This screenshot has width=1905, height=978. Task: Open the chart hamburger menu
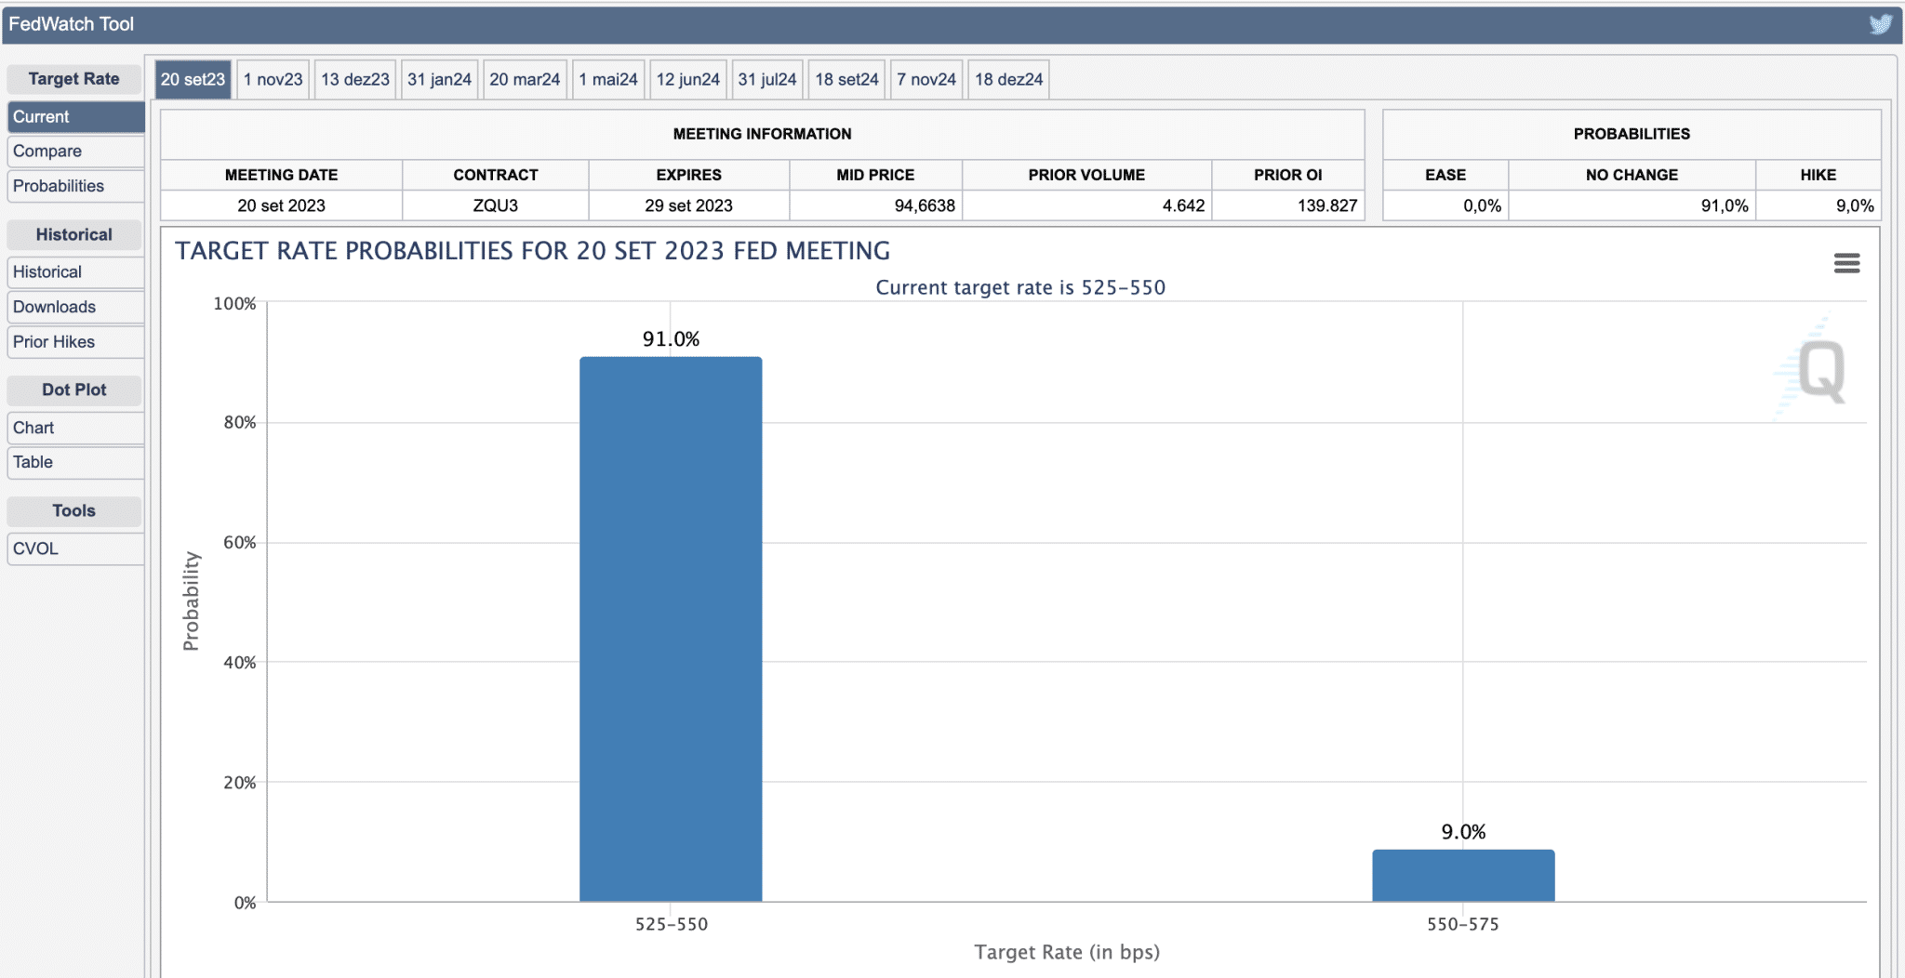(x=1846, y=263)
